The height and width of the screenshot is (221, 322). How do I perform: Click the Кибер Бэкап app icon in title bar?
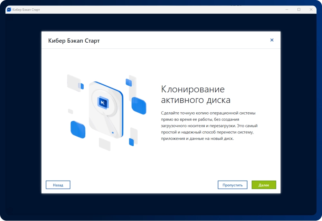[x=9, y=9]
